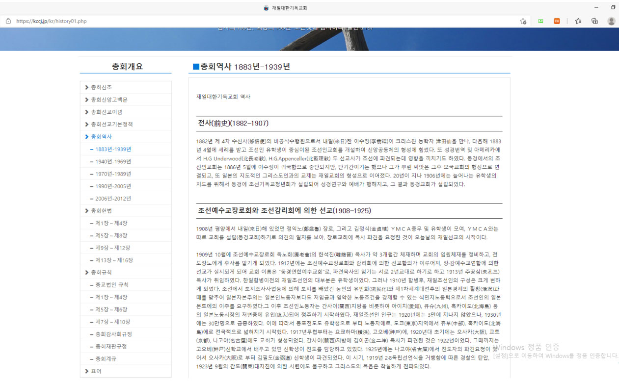Select 종교법인 규칙 in sidebar
The height and width of the screenshot is (381, 619).
(112, 285)
